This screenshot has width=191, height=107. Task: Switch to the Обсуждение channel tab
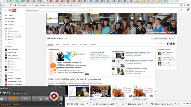(84, 44)
